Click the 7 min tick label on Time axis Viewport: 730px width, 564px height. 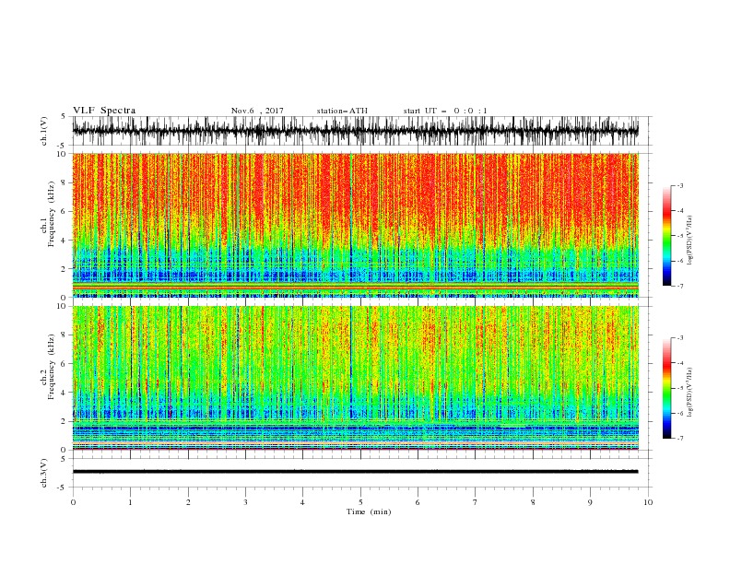tap(476, 502)
